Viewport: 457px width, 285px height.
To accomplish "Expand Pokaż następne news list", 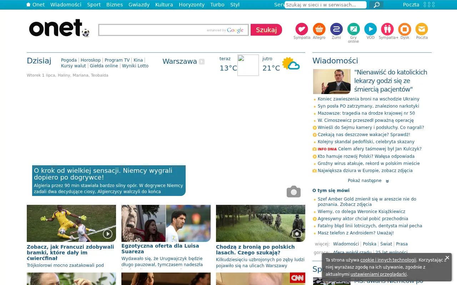I will click(368, 181).
